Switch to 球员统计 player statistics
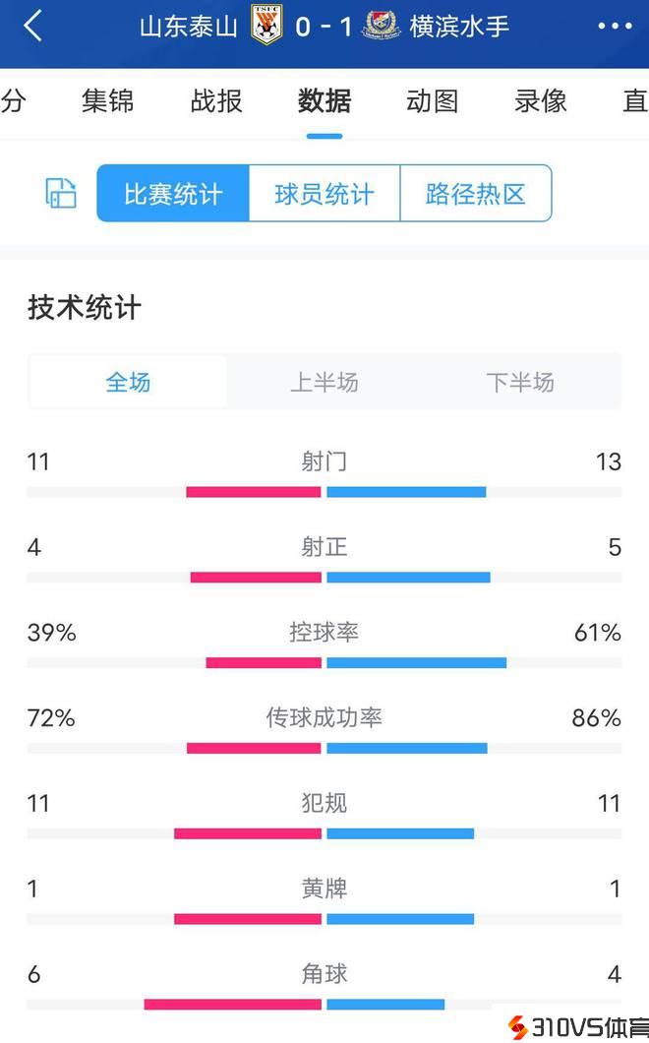The image size is (649, 1043). pyautogui.click(x=324, y=193)
